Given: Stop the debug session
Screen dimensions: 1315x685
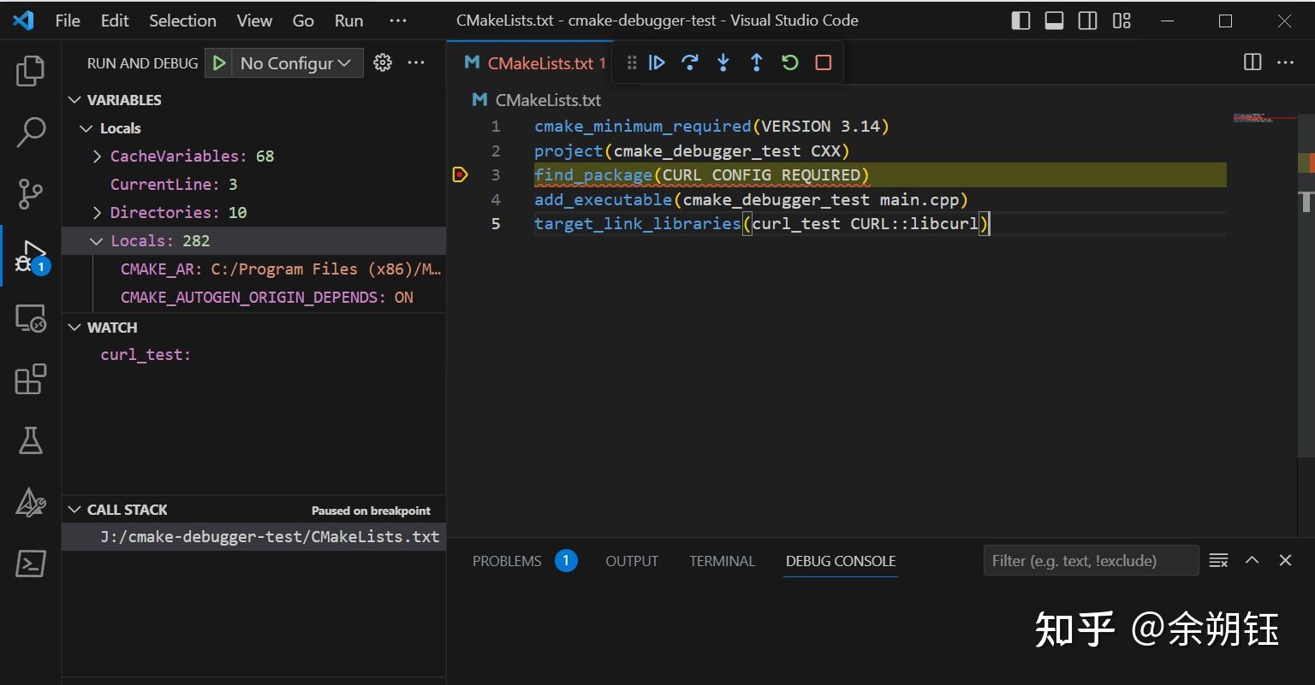Looking at the screenshot, I should click(823, 62).
